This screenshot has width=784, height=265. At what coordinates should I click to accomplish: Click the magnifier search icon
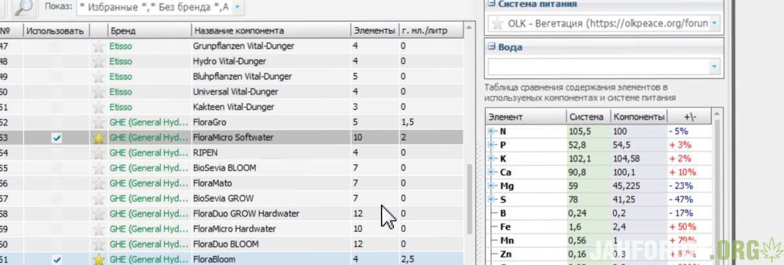pyautogui.click(x=24, y=7)
